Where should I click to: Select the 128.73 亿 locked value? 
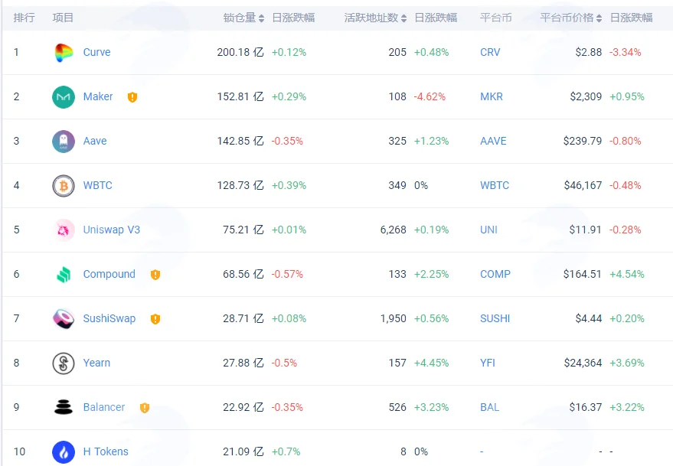[x=240, y=185]
